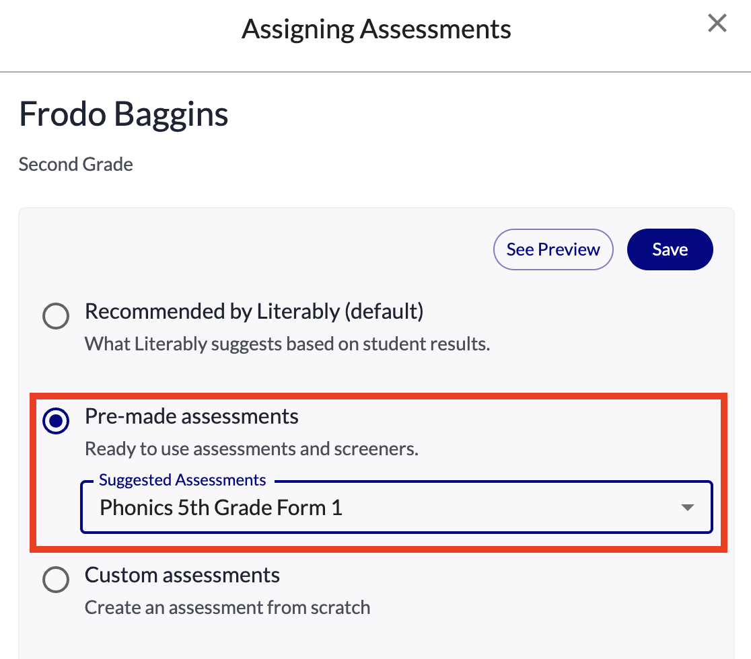The width and height of the screenshot is (751, 659).
Task: Click 'What Literably suggests based on student results' text
Action: pyautogui.click(x=287, y=344)
